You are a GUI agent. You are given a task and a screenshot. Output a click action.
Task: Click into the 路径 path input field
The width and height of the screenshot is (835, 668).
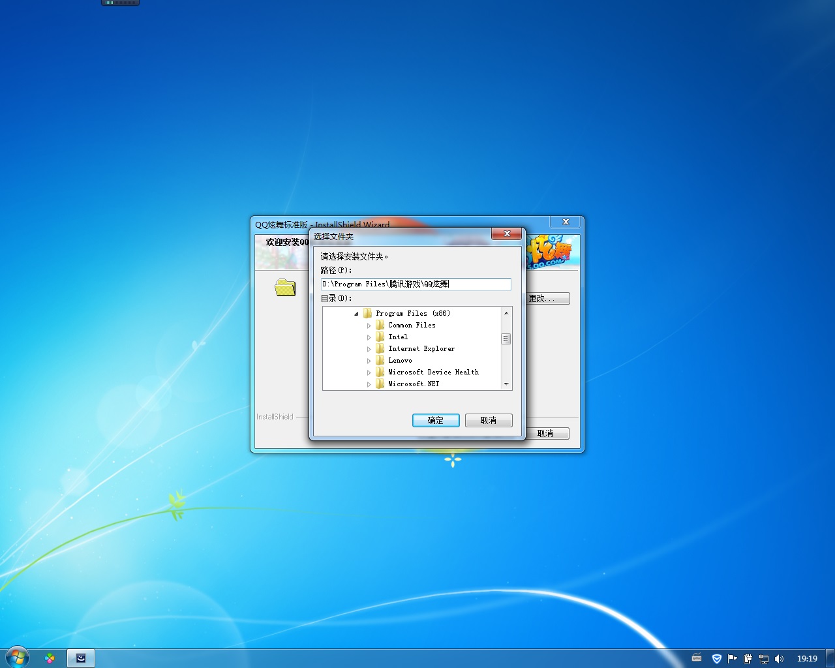pos(416,284)
